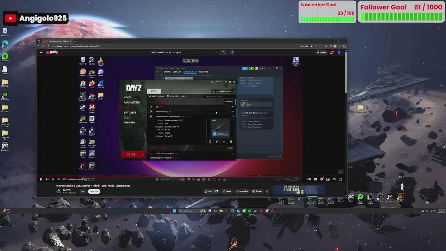Open Steam COMMUNITY tab
This screenshot has width=446, height=251.
pyautogui.click(x=190, y=72)
